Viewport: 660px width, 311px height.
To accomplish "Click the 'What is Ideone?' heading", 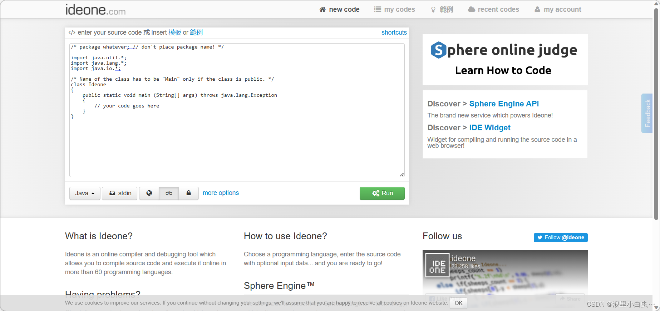I will point(99,236).
